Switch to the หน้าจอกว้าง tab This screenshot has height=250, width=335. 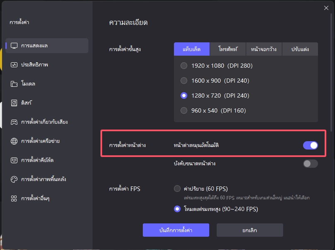tap(264, 49)
